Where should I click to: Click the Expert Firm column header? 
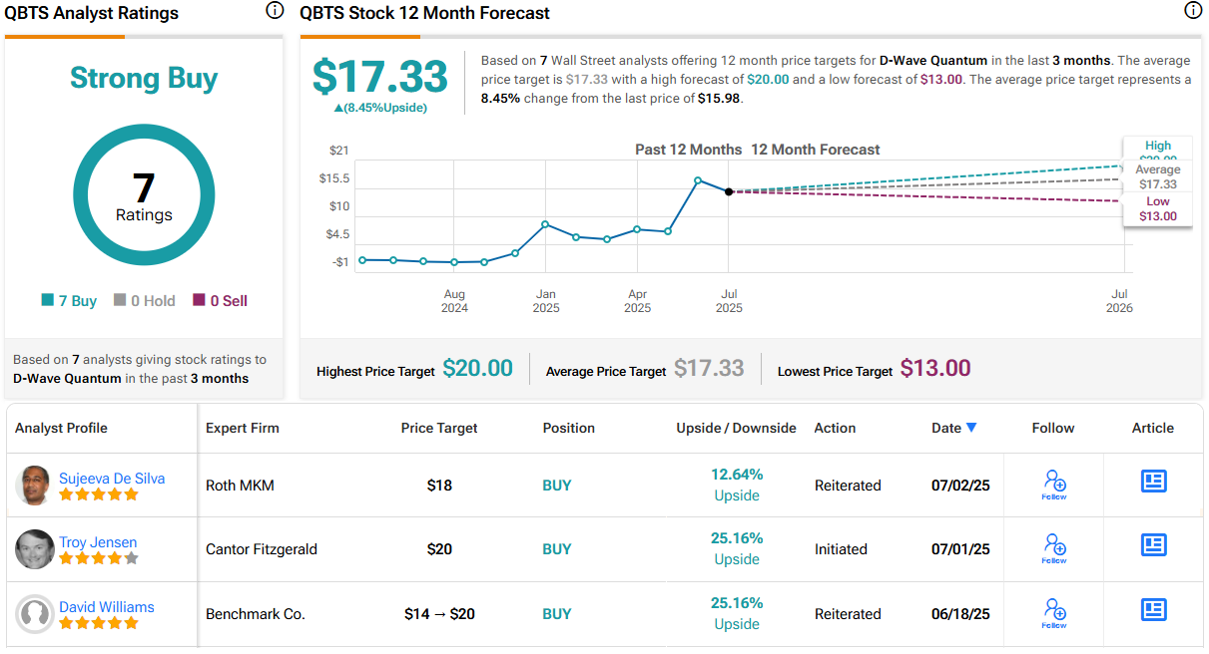[243, 428]
